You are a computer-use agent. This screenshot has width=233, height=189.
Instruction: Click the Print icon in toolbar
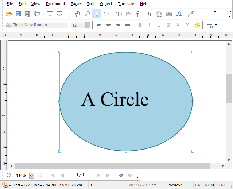(37, 14)
